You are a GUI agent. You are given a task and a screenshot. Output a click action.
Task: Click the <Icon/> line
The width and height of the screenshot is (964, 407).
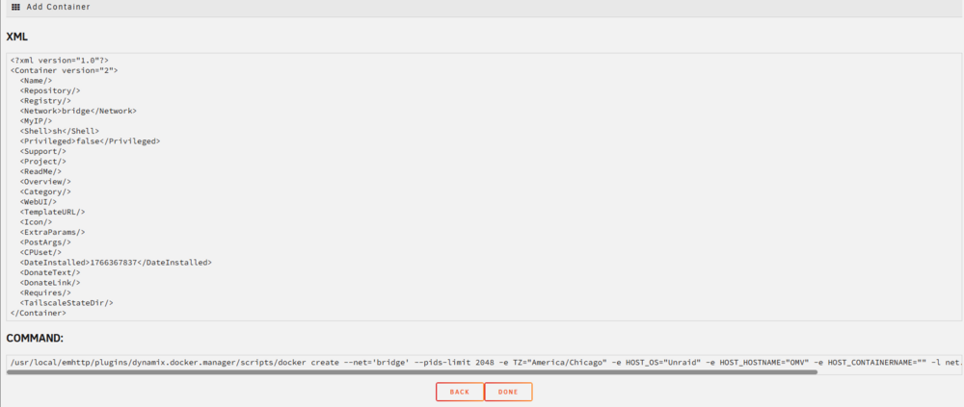tap(37, 221)
